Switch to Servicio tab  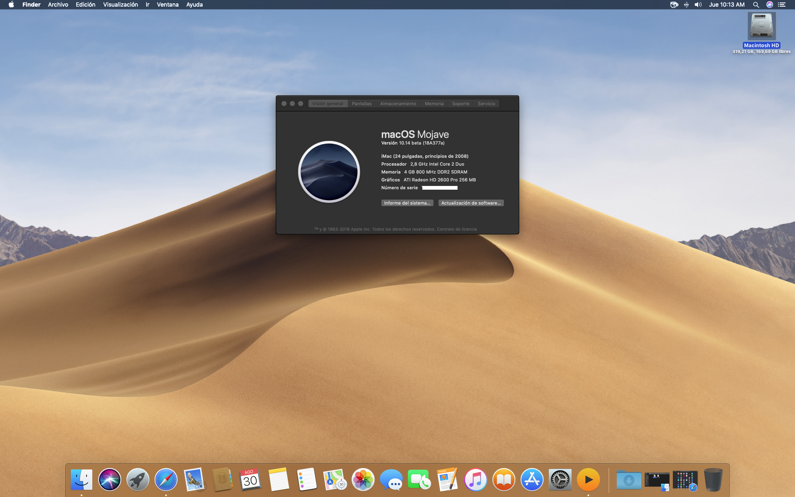pos(487,104)
